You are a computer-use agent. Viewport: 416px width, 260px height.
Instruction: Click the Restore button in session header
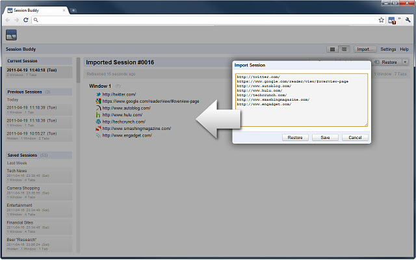point(387,62)
